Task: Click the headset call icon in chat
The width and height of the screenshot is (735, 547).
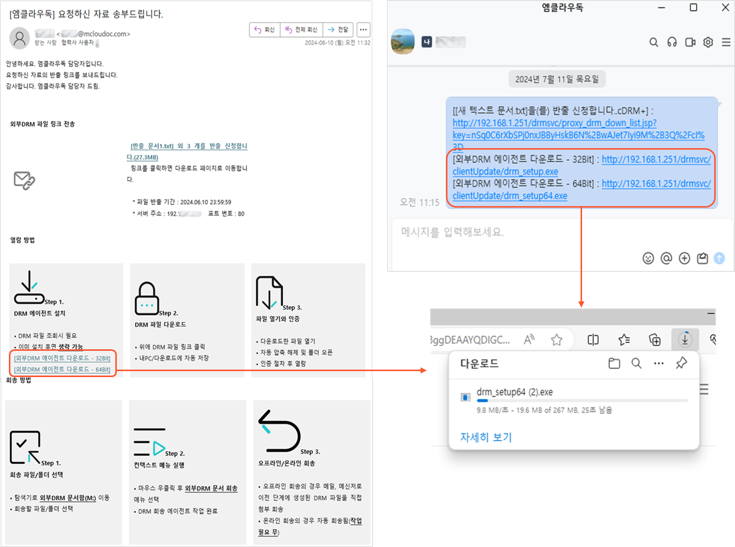Action: tap(672, 43)
